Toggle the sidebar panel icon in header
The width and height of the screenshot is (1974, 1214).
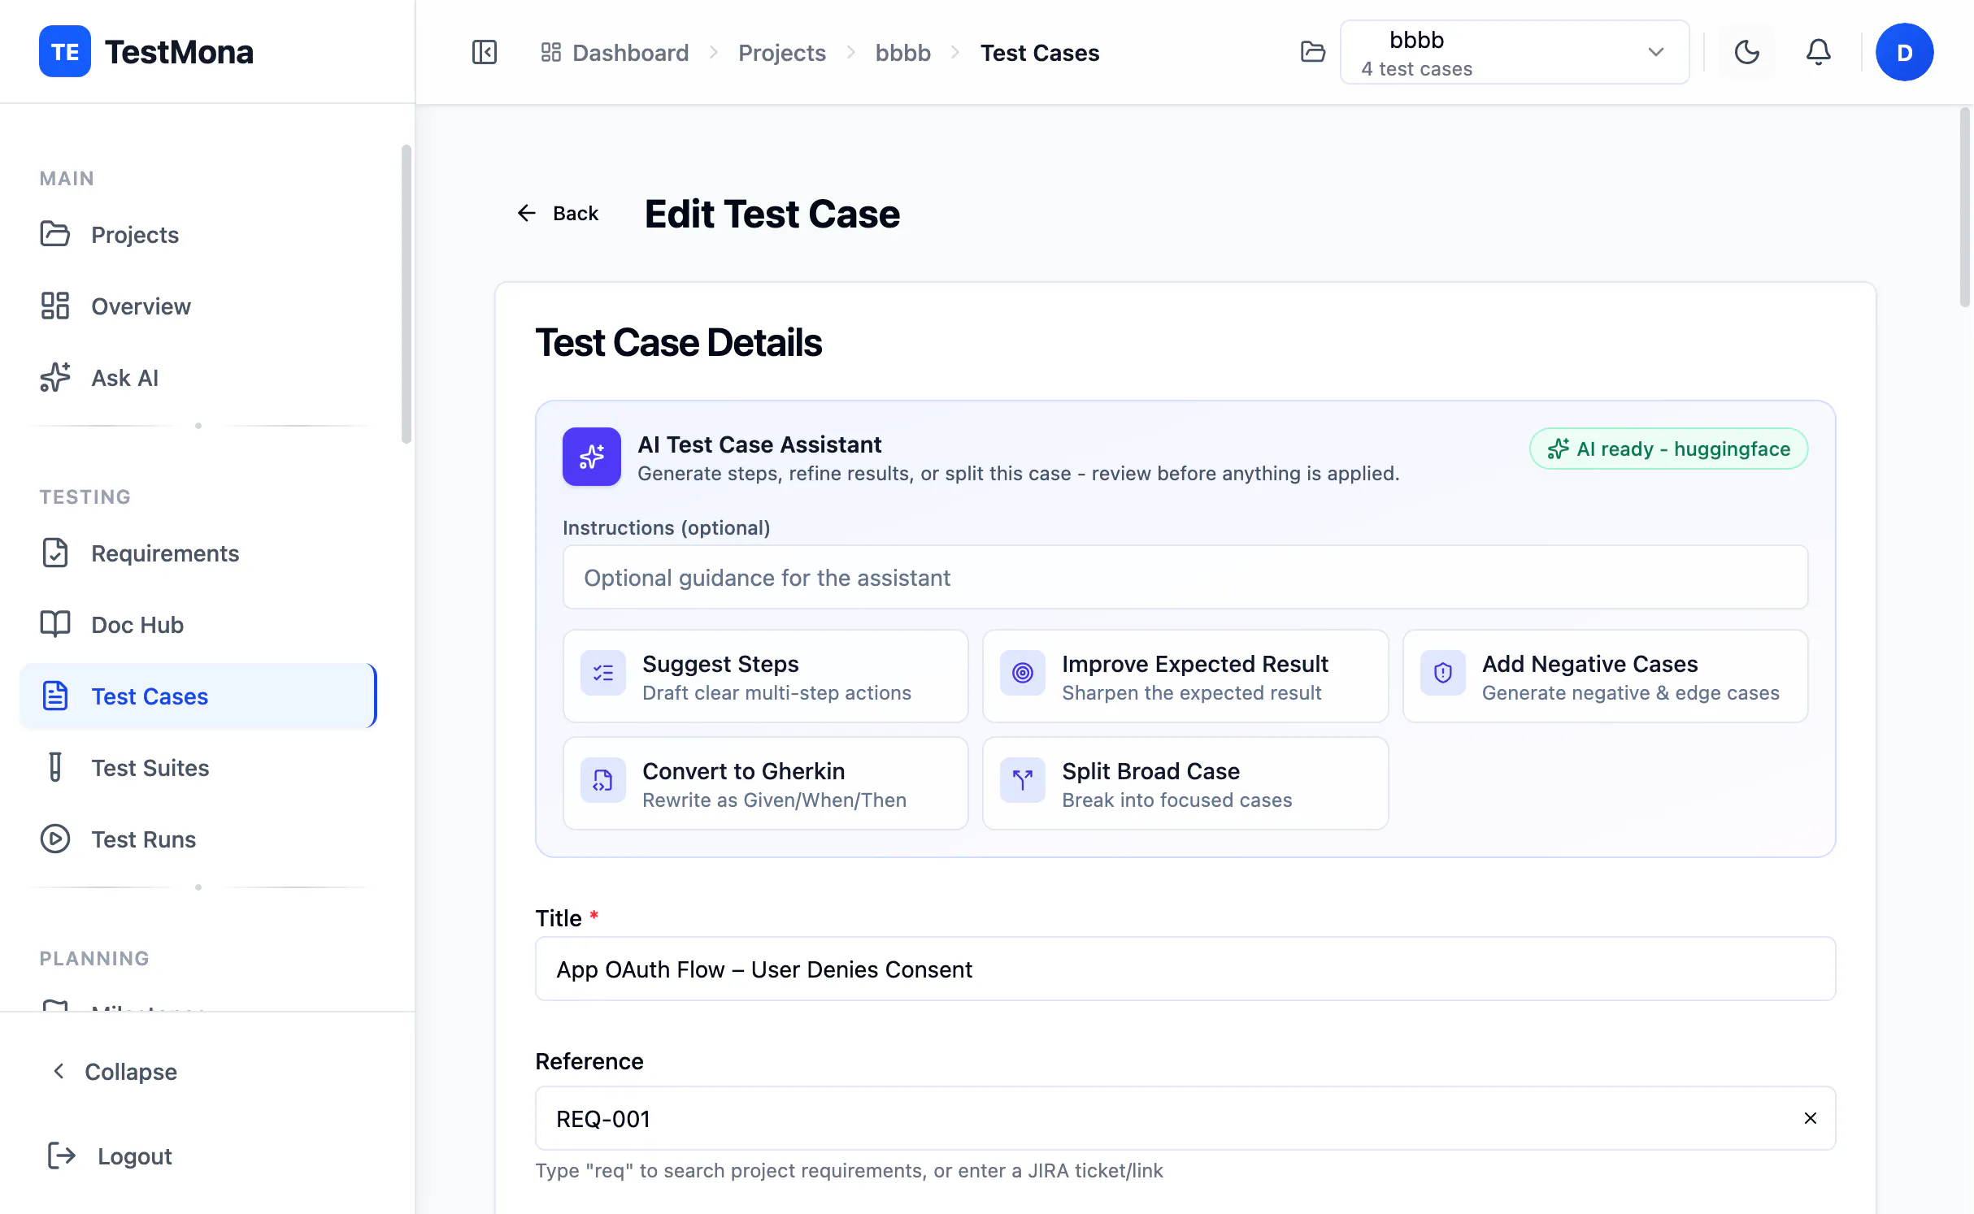(x=485, y=53)
